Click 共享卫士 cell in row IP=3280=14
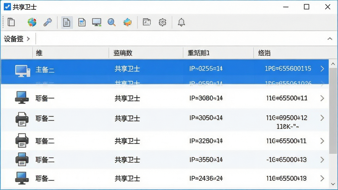The height and width of the screenshot is (190, 338). point(127,141)
